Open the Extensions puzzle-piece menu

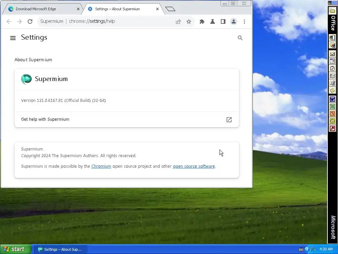[202, 21]
